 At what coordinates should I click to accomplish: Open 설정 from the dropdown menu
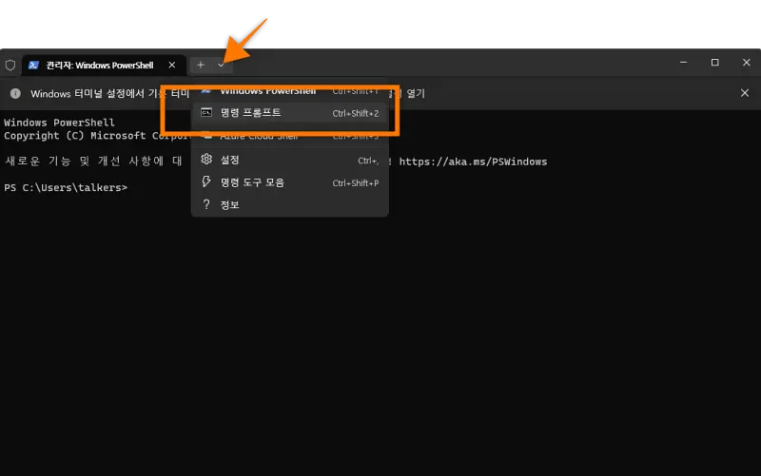(290, 160)
